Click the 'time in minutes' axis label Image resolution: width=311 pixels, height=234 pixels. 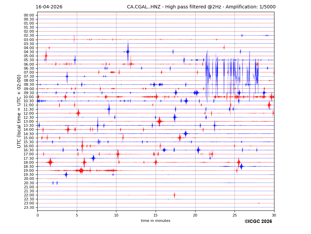[x=155, y=221]
